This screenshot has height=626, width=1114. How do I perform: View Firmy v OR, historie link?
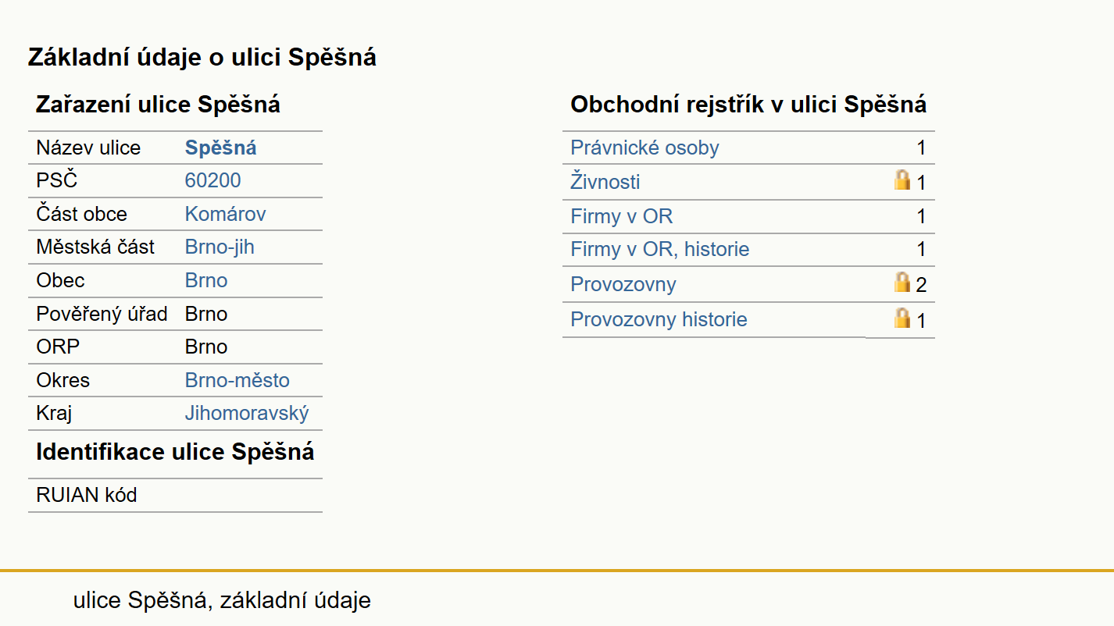(660, 250)
